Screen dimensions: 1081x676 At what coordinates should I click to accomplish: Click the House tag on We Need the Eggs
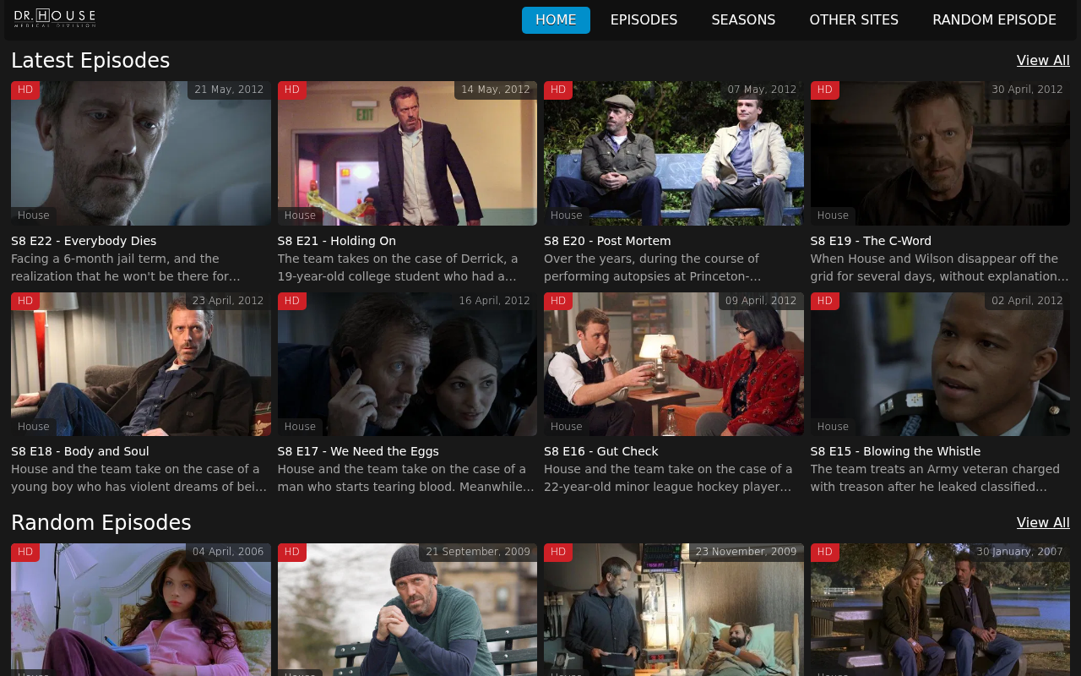[x=300, y=427]
